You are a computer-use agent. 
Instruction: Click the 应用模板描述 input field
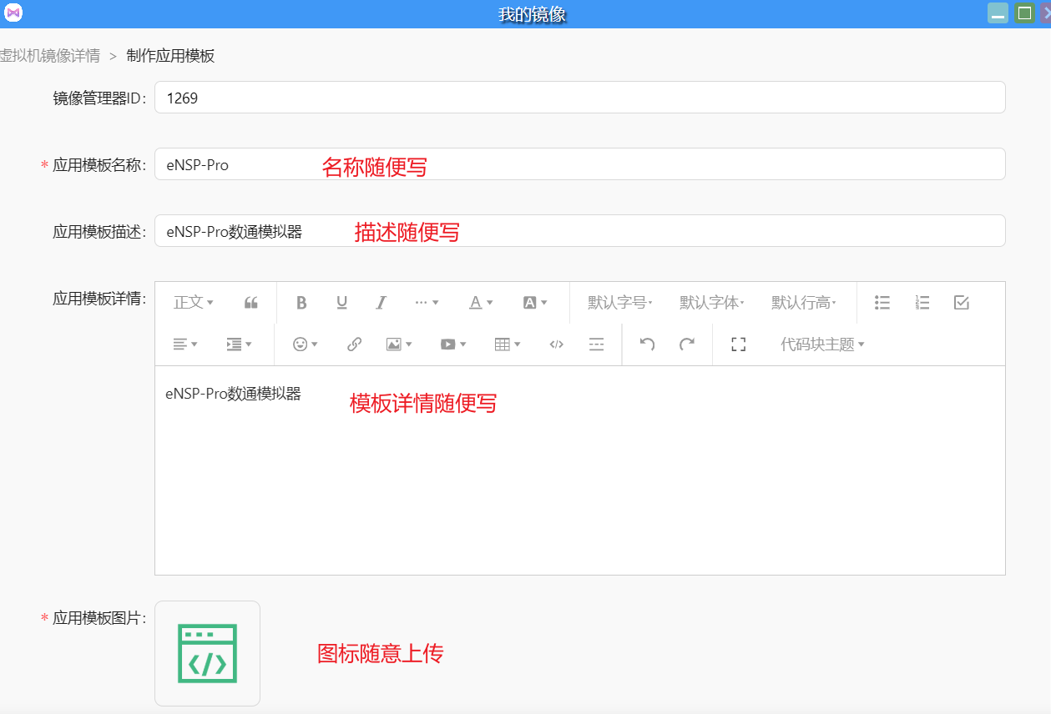(579, 231)
